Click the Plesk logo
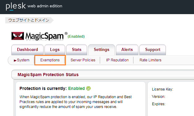Viewport: 194px width, 116px height. tap(15, 6)
